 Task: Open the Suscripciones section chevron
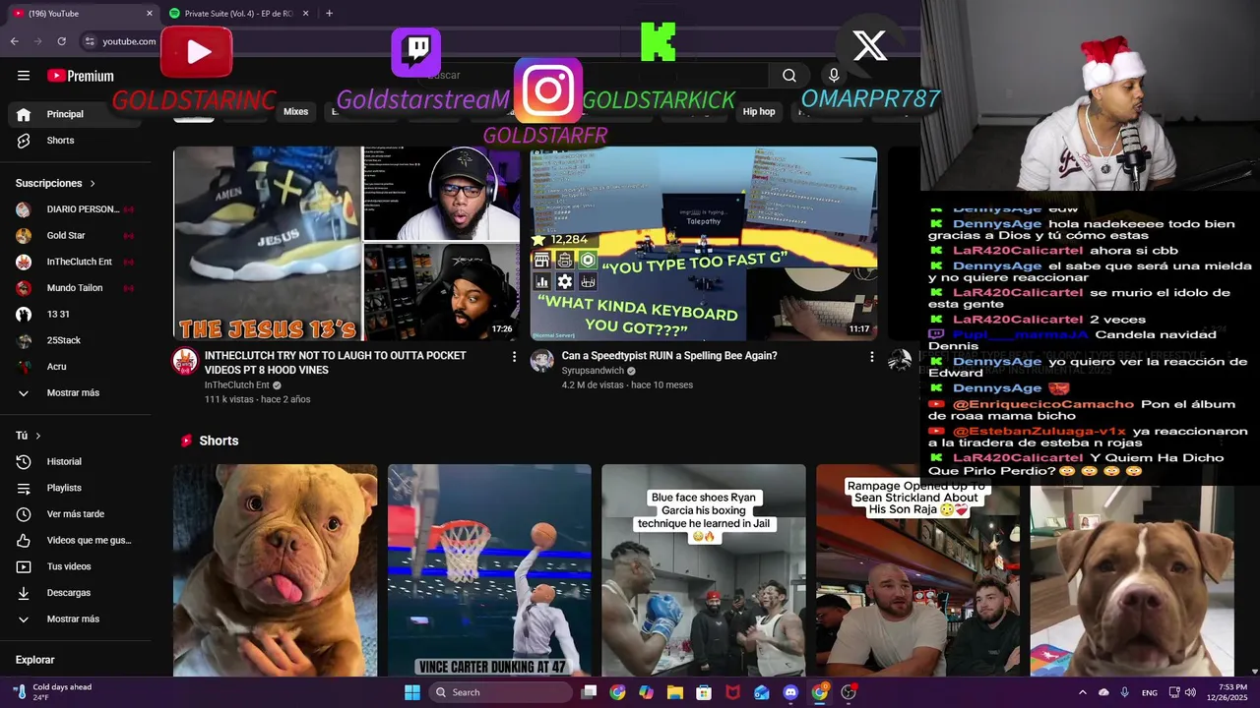(93, 184)
